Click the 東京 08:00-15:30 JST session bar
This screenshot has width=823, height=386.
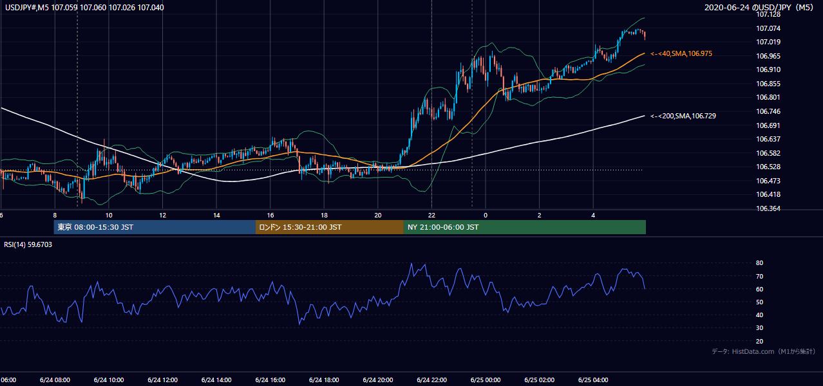155,227
